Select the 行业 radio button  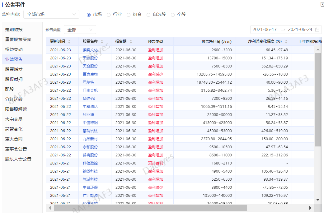109,15
